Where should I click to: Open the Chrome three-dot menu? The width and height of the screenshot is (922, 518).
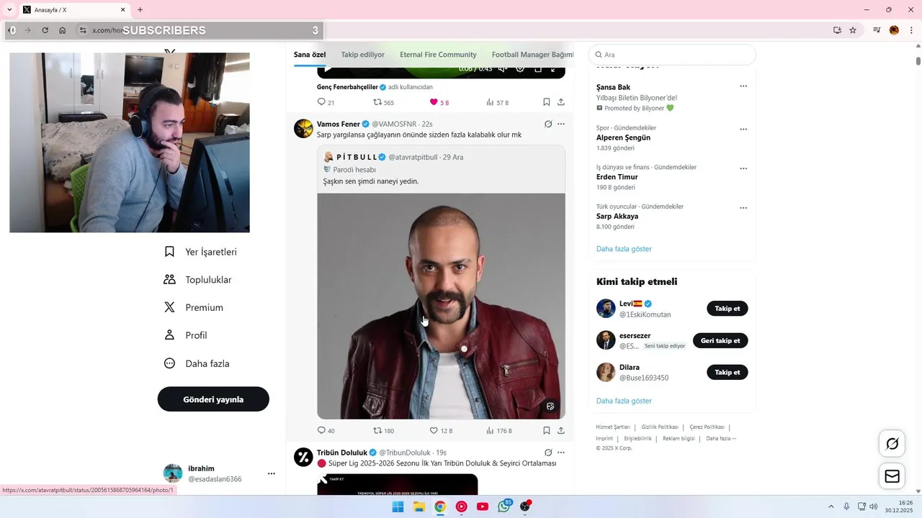click(911, 30)
